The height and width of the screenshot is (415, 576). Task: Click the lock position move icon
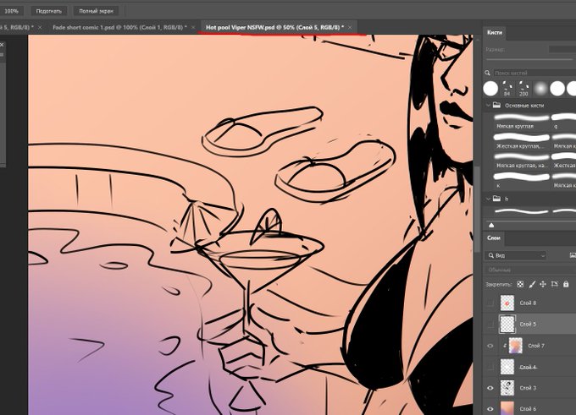(x=543, y=284)
